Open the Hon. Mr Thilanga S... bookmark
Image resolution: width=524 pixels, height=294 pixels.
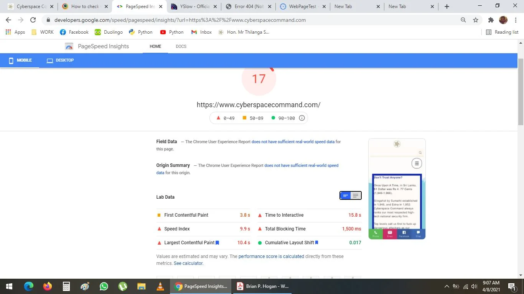coord(244,32)
